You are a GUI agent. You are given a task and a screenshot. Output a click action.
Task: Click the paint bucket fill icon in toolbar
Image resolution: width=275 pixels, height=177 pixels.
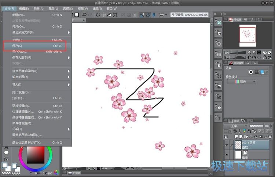click(109, 15)
